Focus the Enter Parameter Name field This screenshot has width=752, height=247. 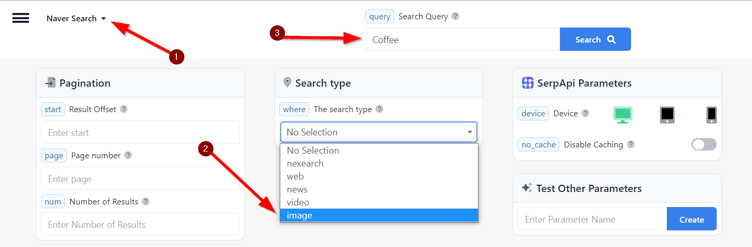[592, 219]
